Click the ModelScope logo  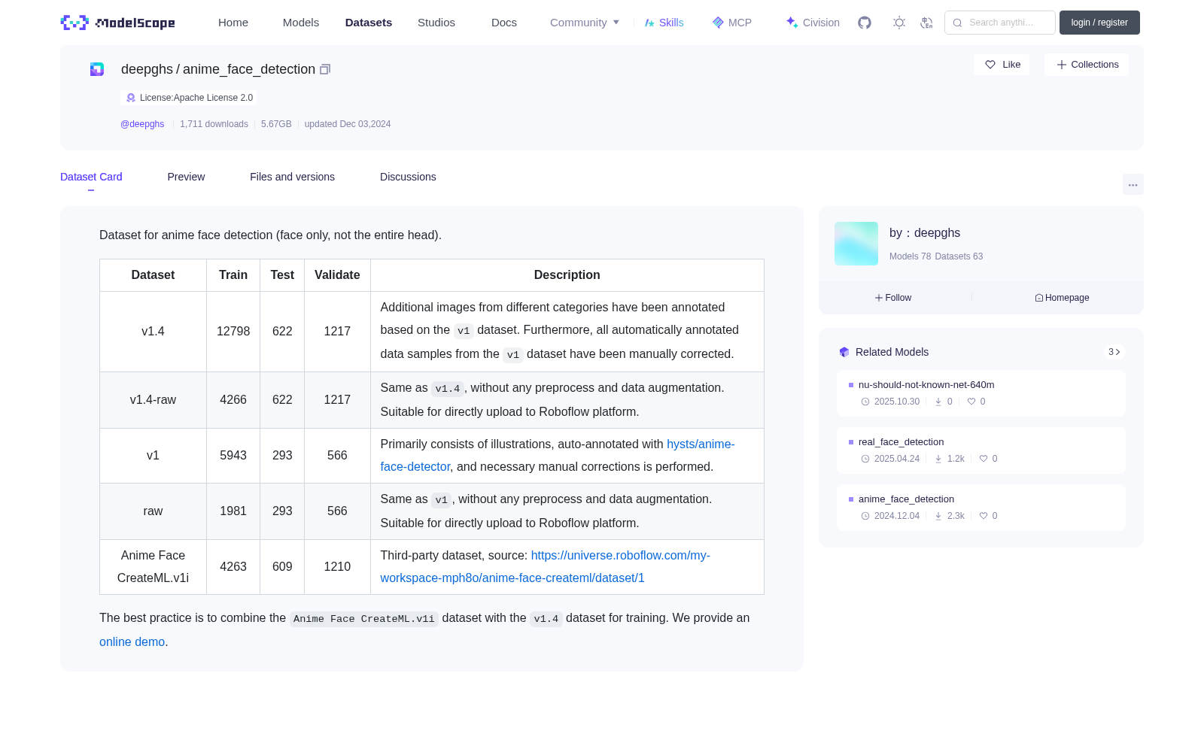point(118,23)
